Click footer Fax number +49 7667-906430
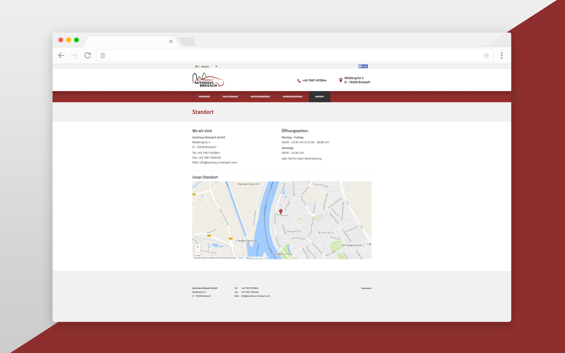Viewport: 565px width, 353px height. pyautogui.click(x=250, y=292)
